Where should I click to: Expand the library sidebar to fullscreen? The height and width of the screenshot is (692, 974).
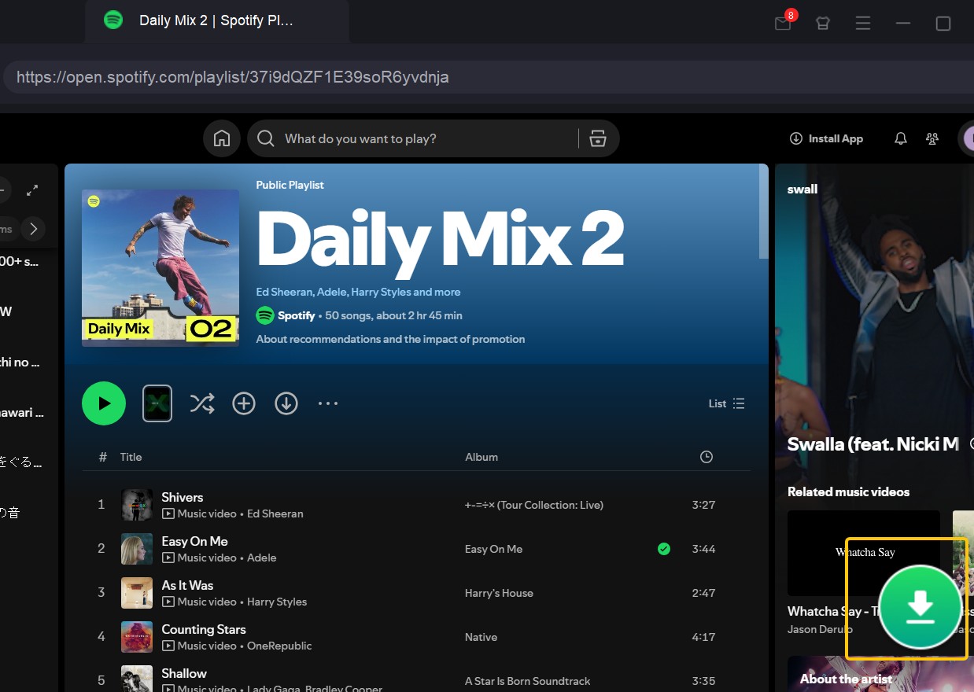pyautogui.click(x=32, y=190)
